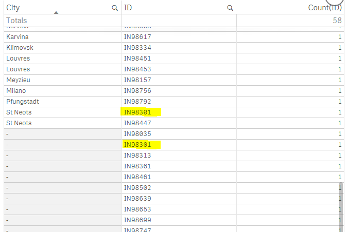
Task: Select the Meyzieu city cell
Action: click(19, 80)
